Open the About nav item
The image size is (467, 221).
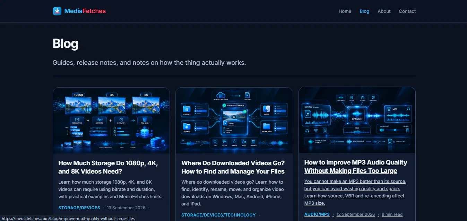coord(384,11)
